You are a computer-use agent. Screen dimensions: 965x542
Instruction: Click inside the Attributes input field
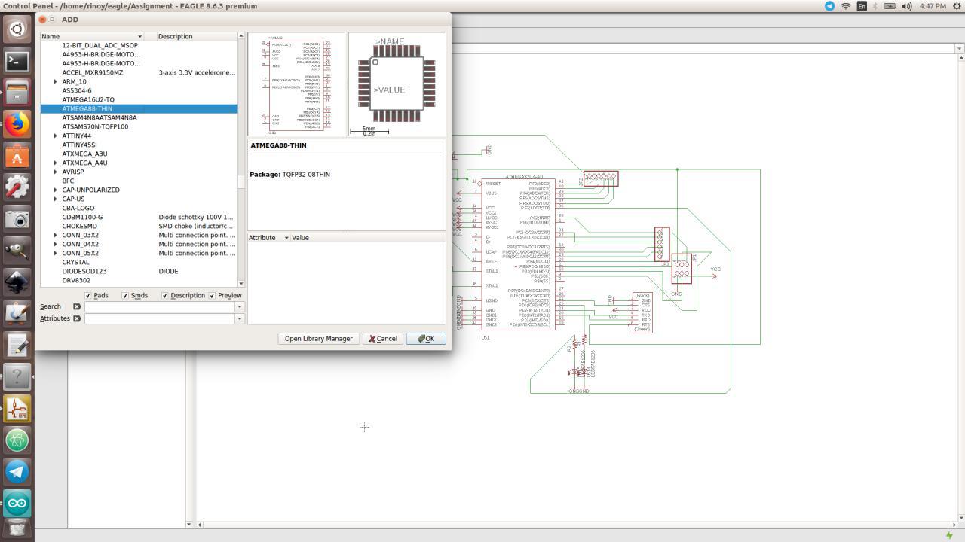[x=160, y=318]
